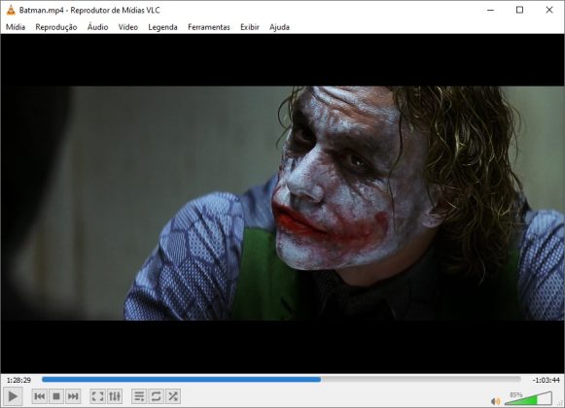Skip to next media track
Screen dimensions: 565x408
point(73,396)
